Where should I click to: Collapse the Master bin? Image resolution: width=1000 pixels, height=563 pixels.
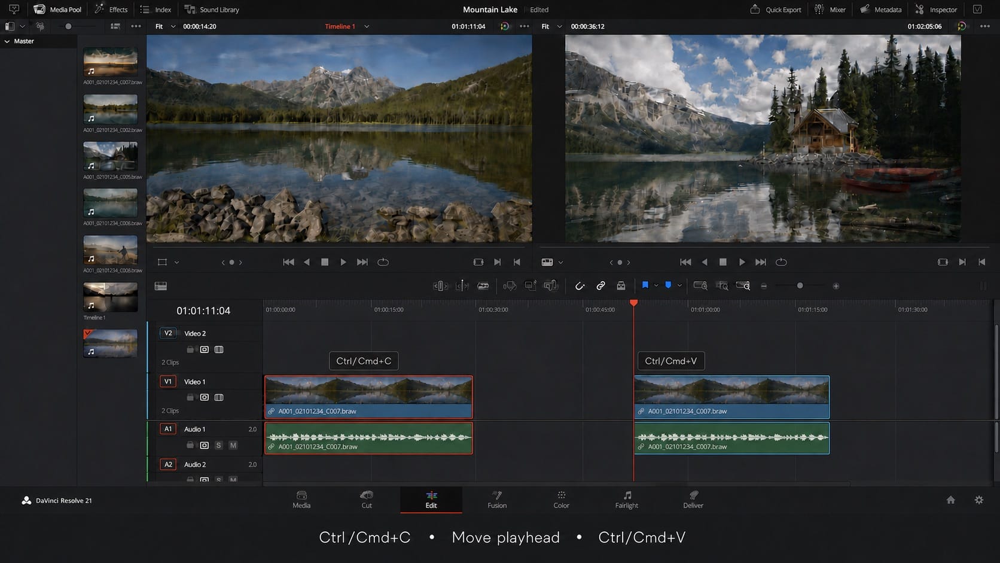click(x=7, y=41)
